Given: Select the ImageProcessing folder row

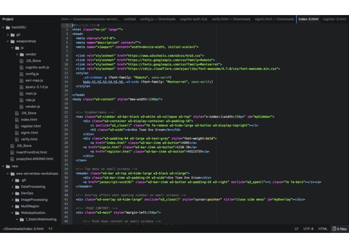Looking at the screenshot, I should (30, 200).
